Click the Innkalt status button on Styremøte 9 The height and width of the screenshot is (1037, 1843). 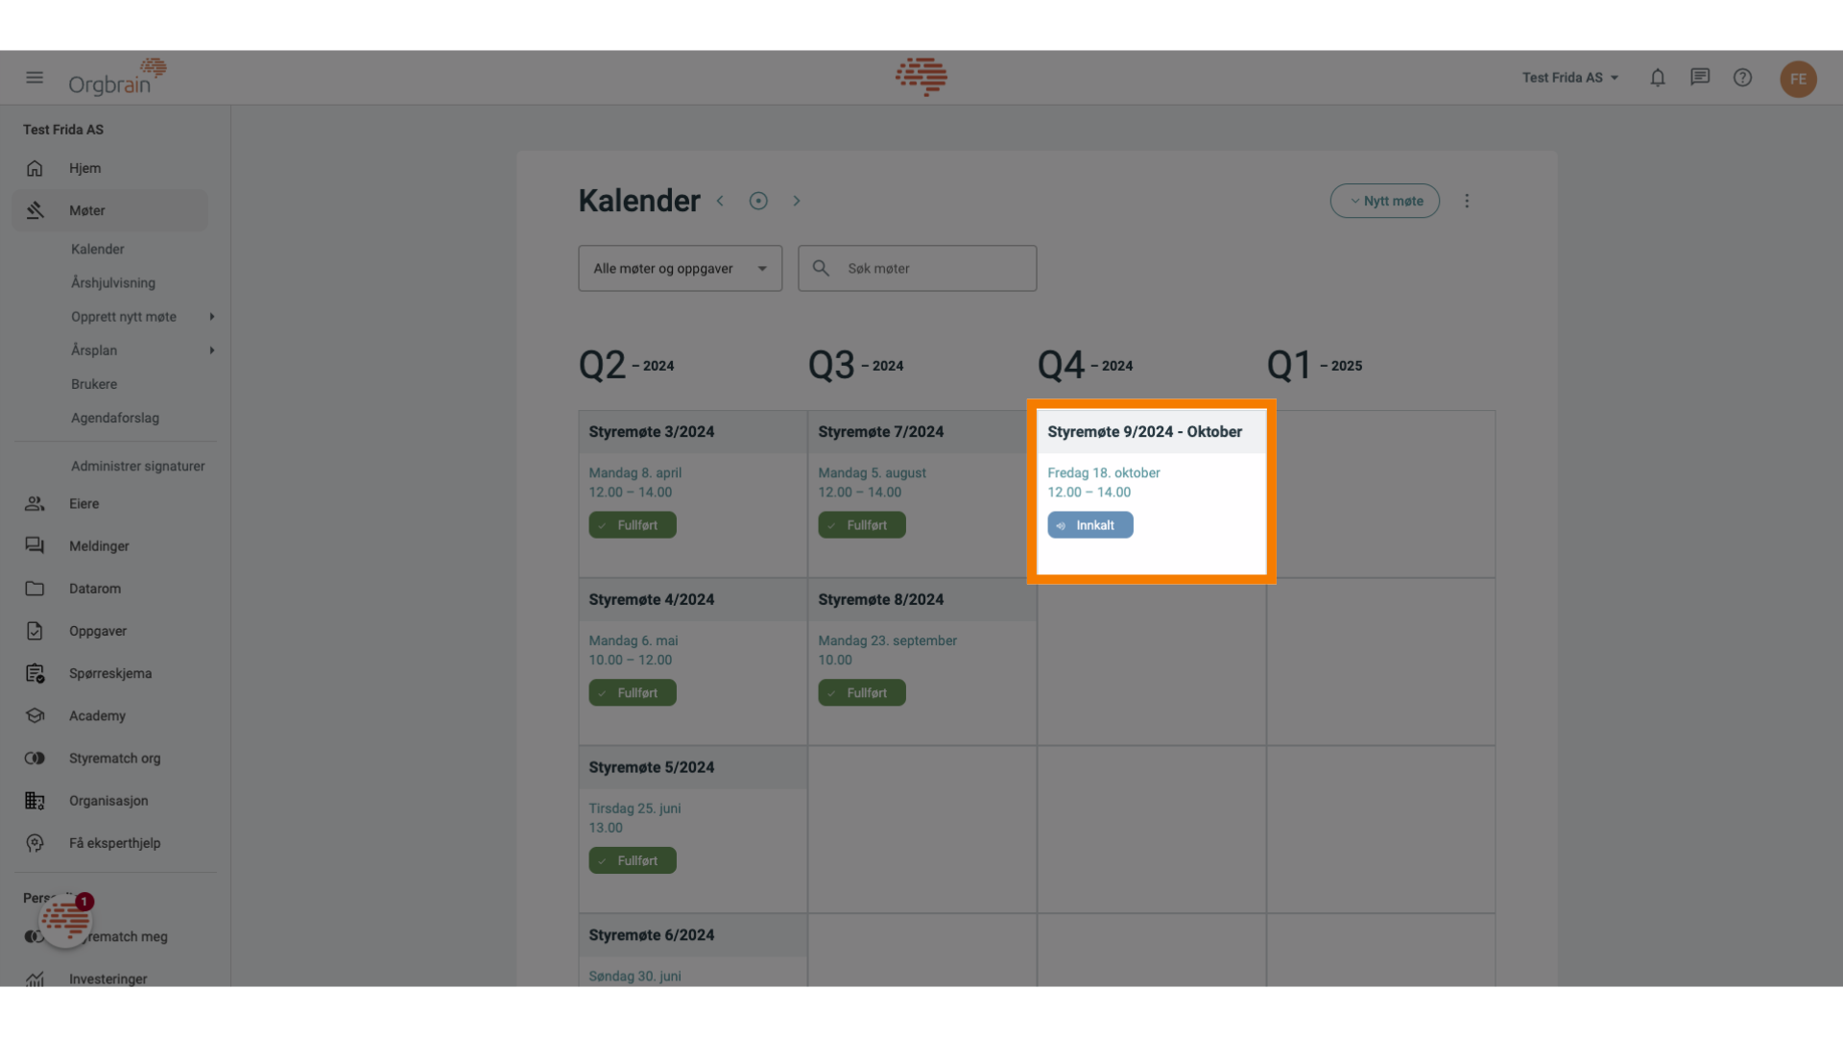[x=1089, y=524]
